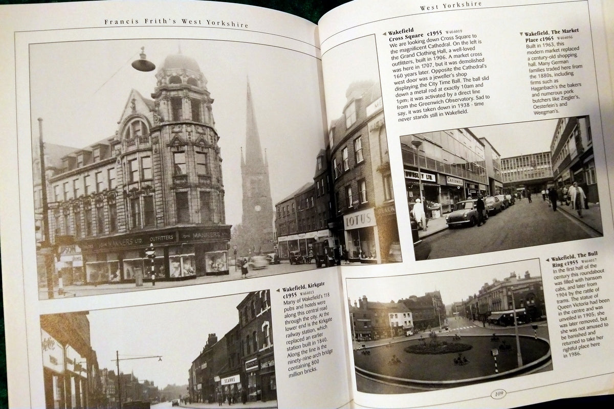Viewport: 614px width, 409px height.
Task: Click the 'LOTUS' shop sign in photo
Action: pos(360,219)
